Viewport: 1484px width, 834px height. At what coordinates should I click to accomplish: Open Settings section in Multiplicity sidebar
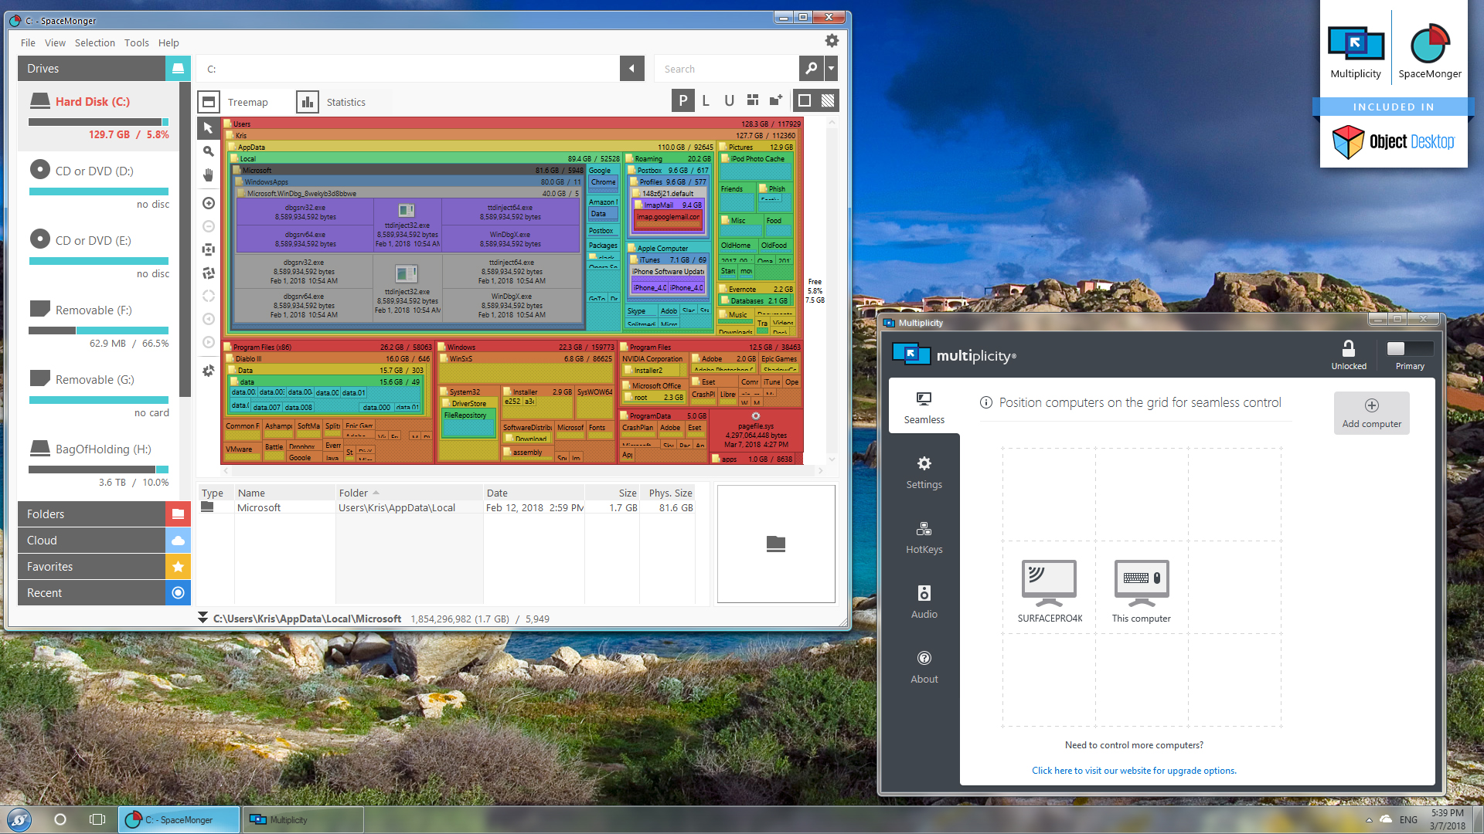pos(924,473)
